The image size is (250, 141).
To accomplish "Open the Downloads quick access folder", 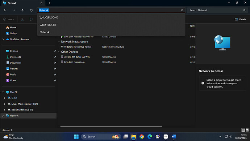I will coord(13,57).
